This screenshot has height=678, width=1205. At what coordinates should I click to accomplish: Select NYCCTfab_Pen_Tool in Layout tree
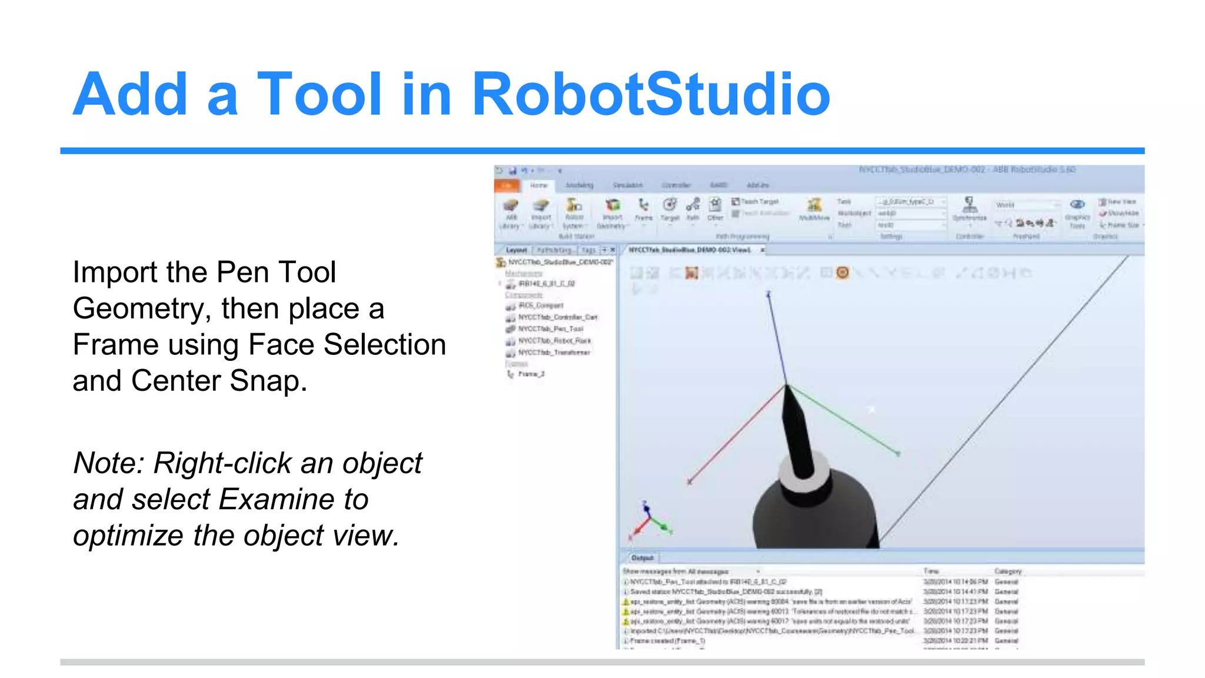(x=550, y=329)
